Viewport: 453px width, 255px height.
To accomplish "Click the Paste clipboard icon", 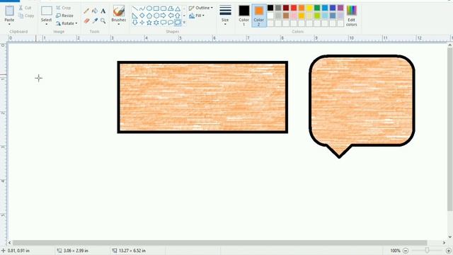I will click(x=9, y=11).
